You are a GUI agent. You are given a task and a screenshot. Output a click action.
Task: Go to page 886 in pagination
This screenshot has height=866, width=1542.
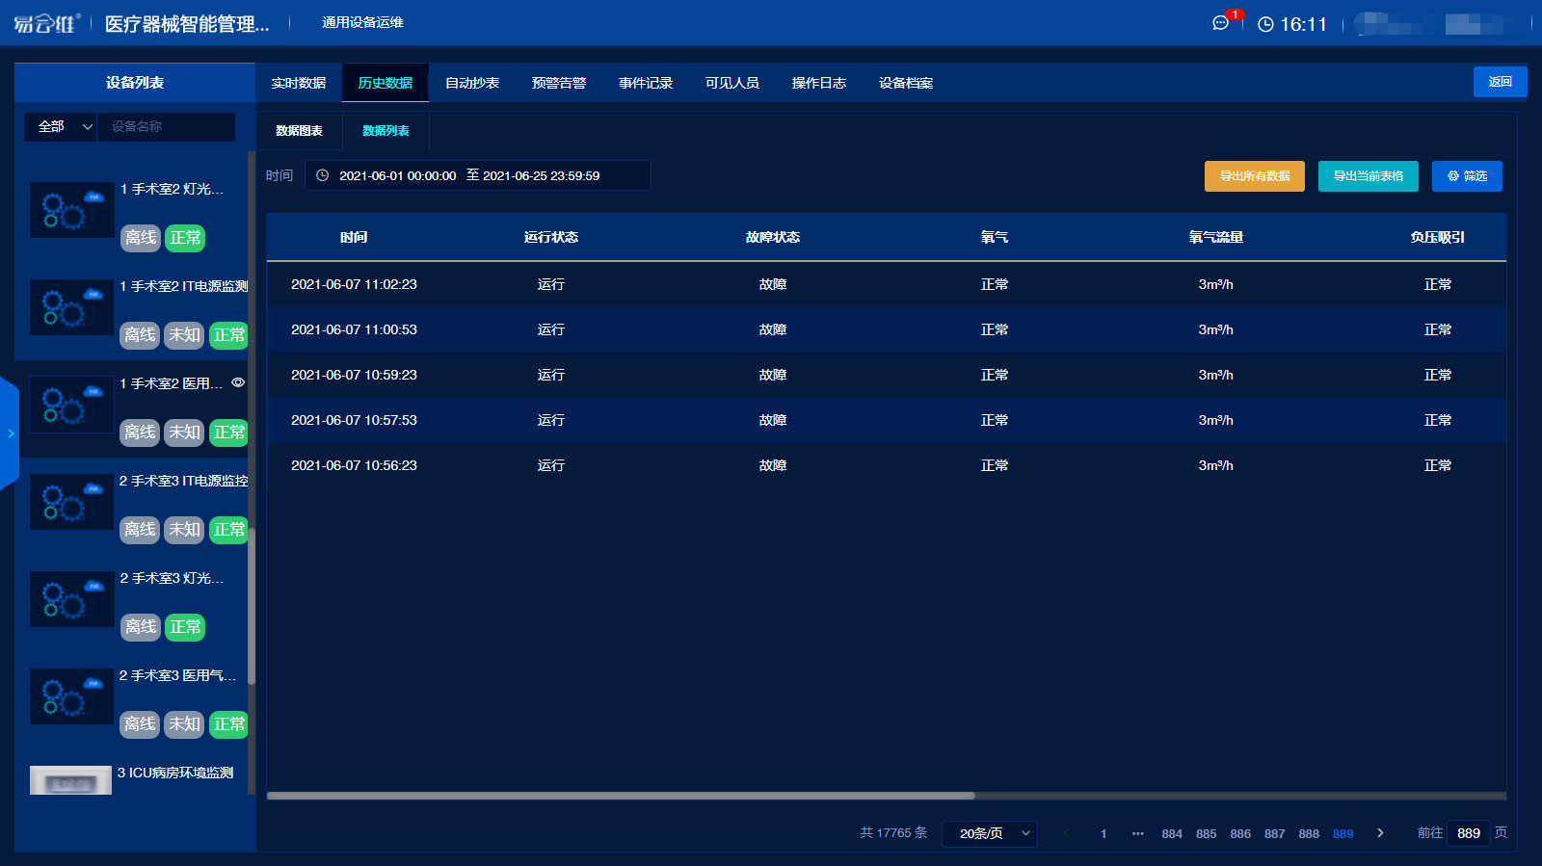coord(1240,833)
